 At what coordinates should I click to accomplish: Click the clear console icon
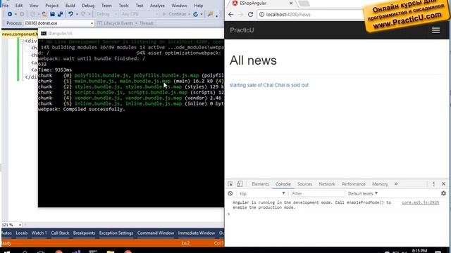[x=230, y=194]
